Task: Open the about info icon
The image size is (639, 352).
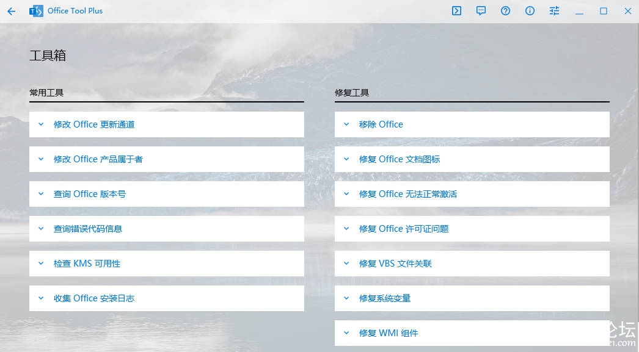Action: (x=530, y=11)
